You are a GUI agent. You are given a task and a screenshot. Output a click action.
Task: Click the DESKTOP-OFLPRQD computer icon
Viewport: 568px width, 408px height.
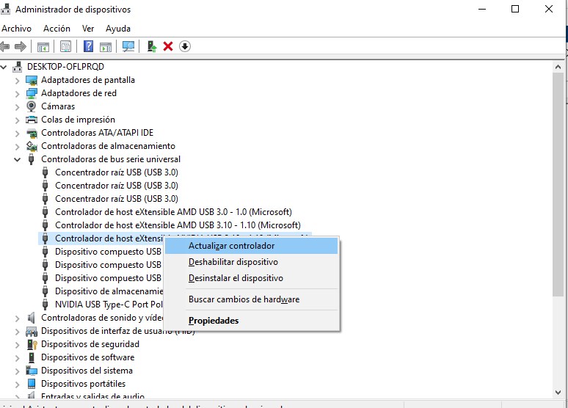tap(17, 67)
